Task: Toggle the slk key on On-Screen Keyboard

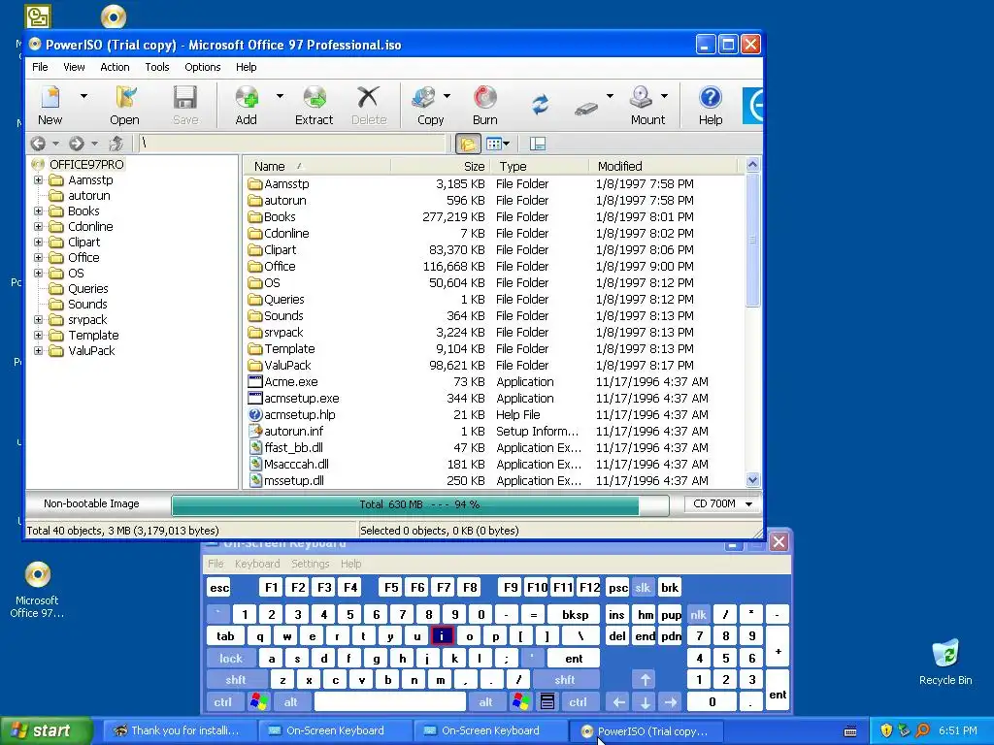Action: tap(643, 588)
